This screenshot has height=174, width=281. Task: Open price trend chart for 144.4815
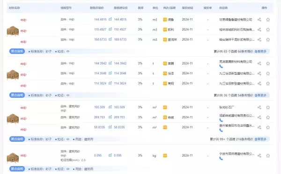[x=110, y=19]
